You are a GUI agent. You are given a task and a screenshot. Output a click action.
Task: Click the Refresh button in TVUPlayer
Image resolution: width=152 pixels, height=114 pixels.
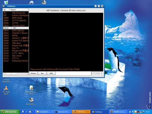coord(33,73)
